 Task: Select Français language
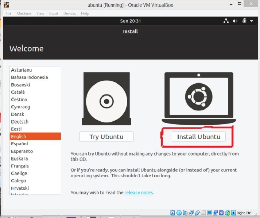pos(35,166)
